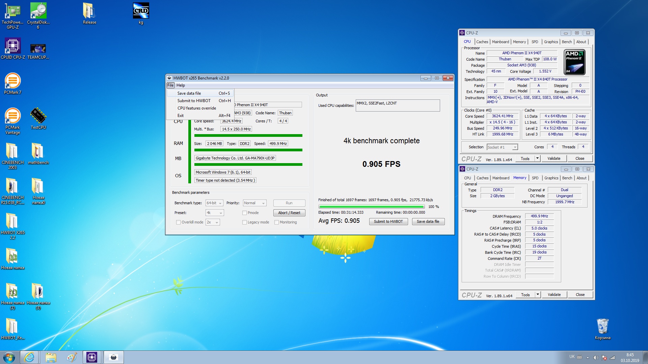Click Close button in lower CPU-Z window
Viewport: 648px width, 364px height.
tap(580, 295)
